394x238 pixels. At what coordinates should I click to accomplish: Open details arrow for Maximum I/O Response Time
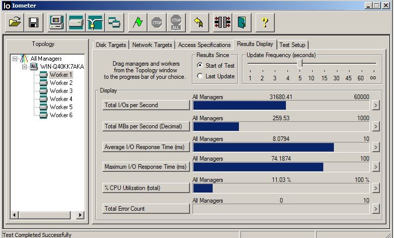pos(376,167)
